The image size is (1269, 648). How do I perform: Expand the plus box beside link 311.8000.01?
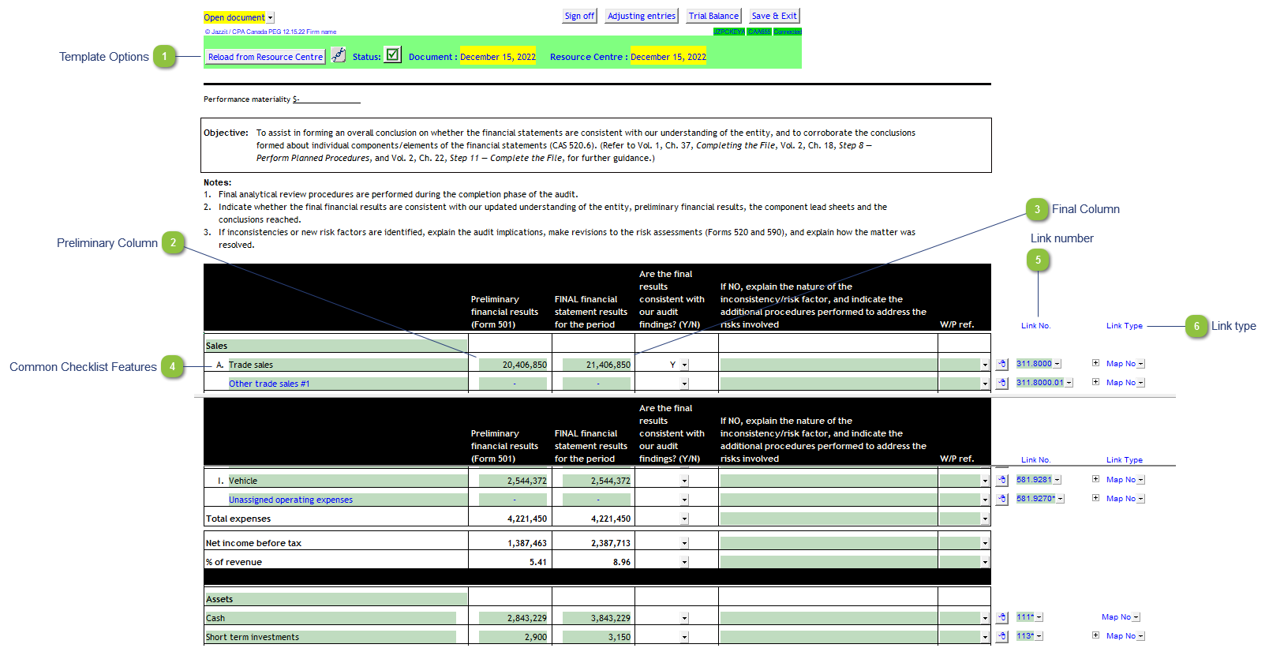(x=1095, y=382)
